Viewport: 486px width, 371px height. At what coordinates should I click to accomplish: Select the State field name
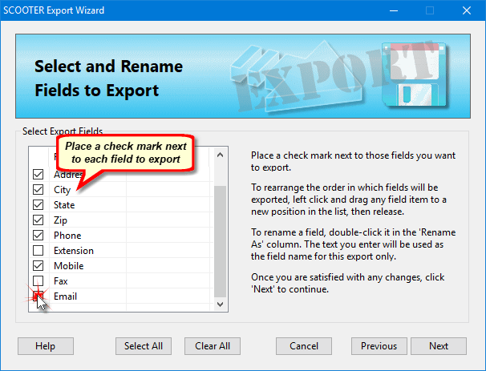pos(64,205)
